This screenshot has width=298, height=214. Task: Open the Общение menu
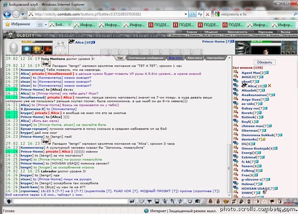pyautogui.click(x=211, y=32)
